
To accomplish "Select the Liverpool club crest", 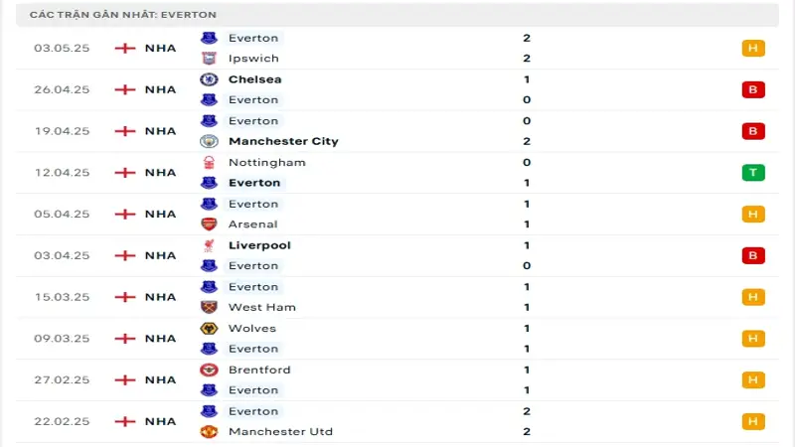I will [209, 245].
